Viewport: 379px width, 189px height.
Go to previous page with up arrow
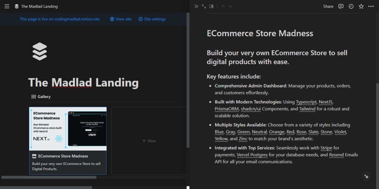point(223,6)
